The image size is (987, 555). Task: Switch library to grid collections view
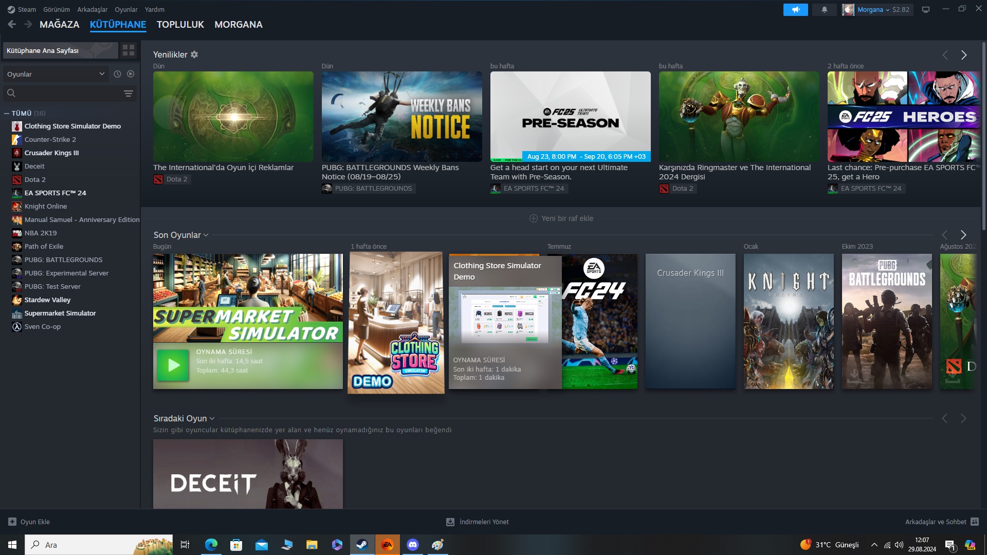coord(129,50)
